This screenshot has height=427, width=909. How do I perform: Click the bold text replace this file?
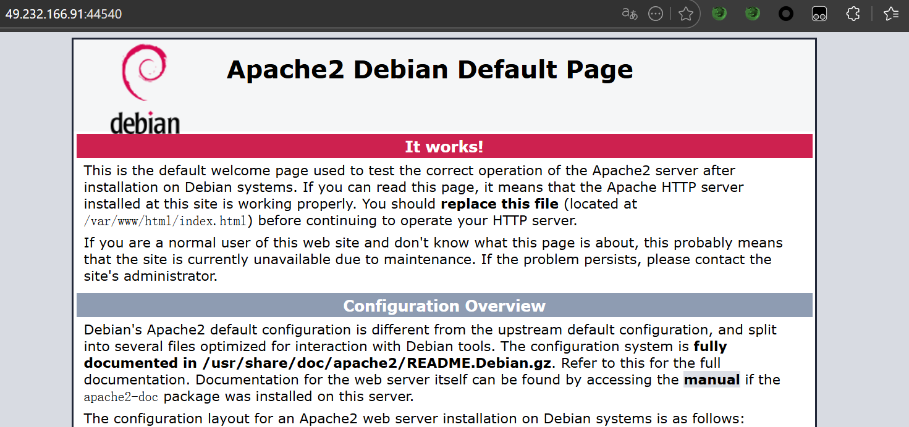pyautogui.click(x=499, y=204)
